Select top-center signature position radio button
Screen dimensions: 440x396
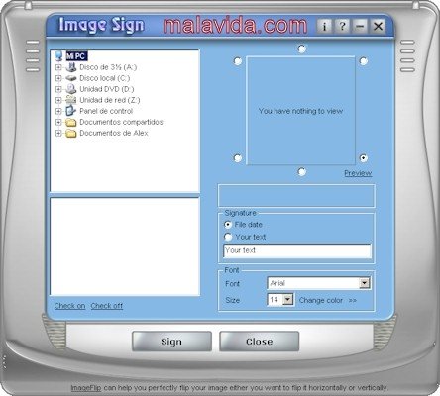tap(301, 49)
